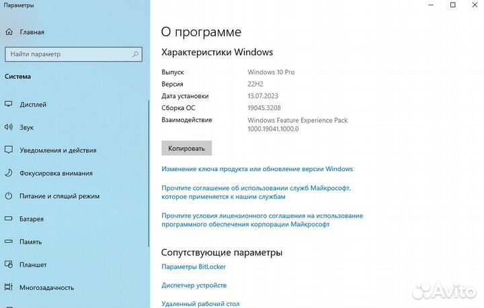This screenshot has width=484, height=308.
Task: Click the Звук speaker icon
Action: [x=9, y=127]
